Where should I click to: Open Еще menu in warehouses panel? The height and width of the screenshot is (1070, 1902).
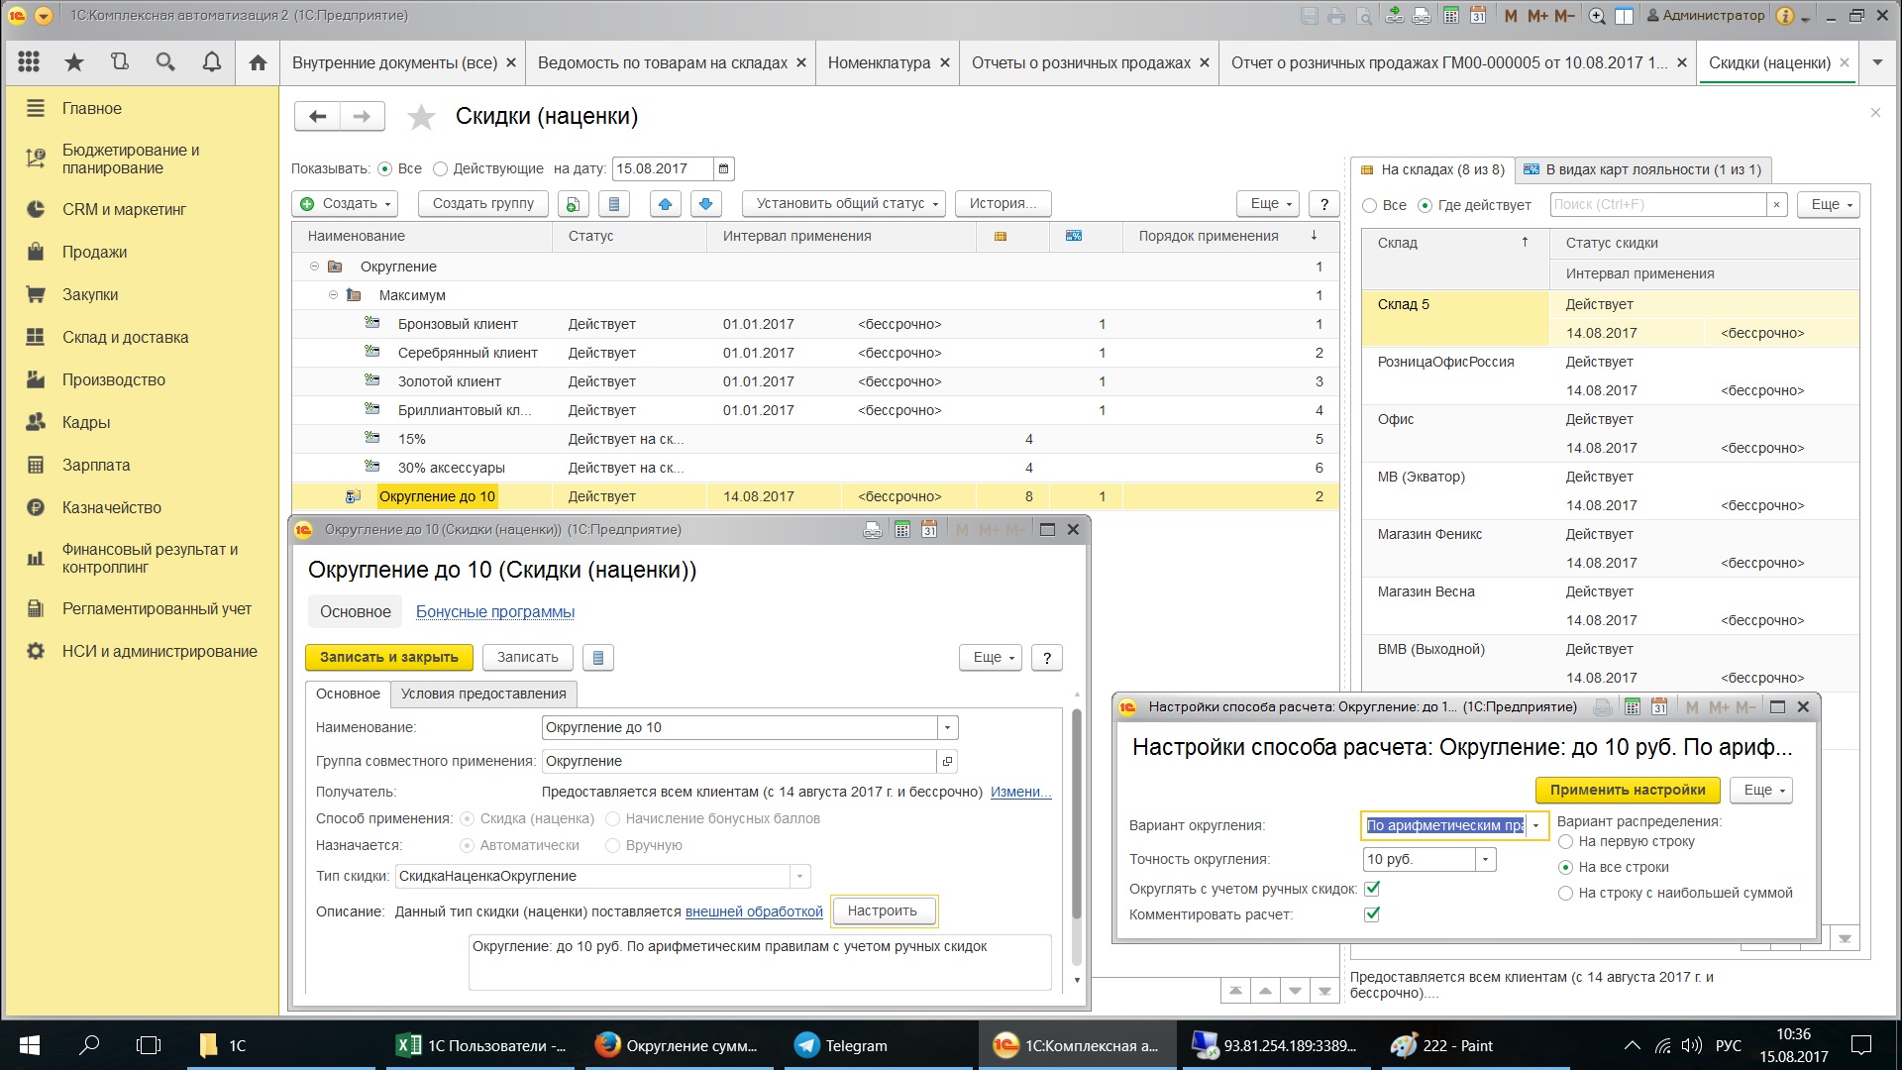tap(1828, 205)
